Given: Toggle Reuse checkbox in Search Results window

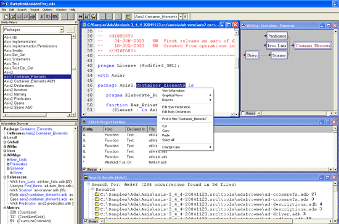Looking at the screenshot, I should tap(86, 221).
